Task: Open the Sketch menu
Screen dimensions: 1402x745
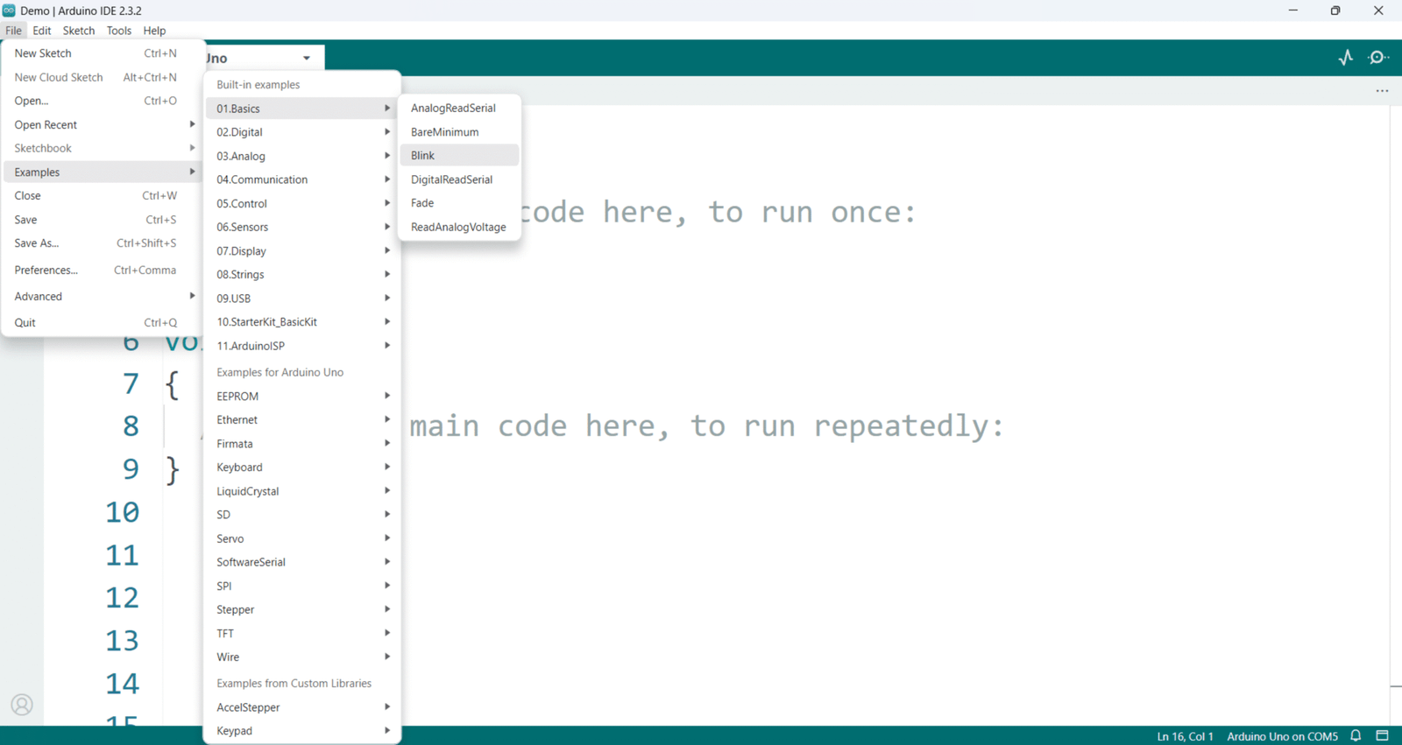Action: click(79, 31)
